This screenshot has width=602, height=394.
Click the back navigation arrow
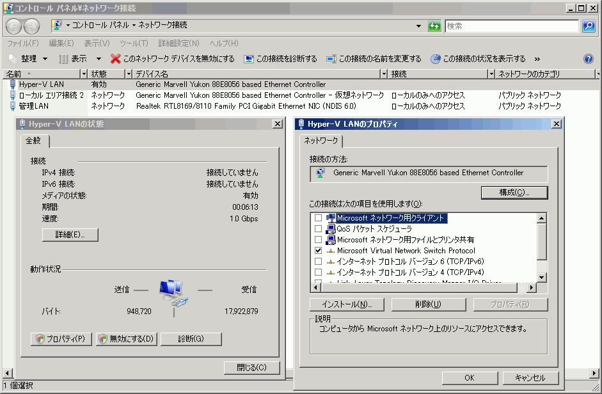coord(14,26)
